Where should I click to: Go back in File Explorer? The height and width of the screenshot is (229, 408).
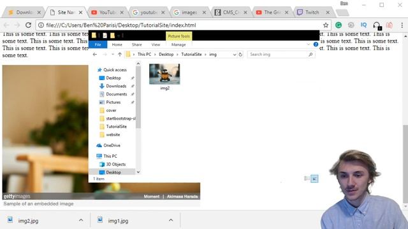pyautogui.click(x=95, y=54)
